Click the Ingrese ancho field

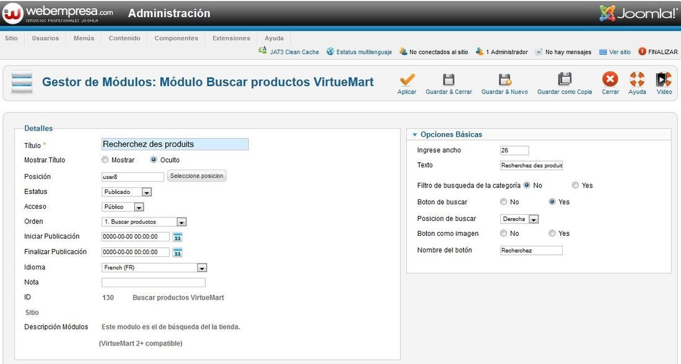click(514, 150)
